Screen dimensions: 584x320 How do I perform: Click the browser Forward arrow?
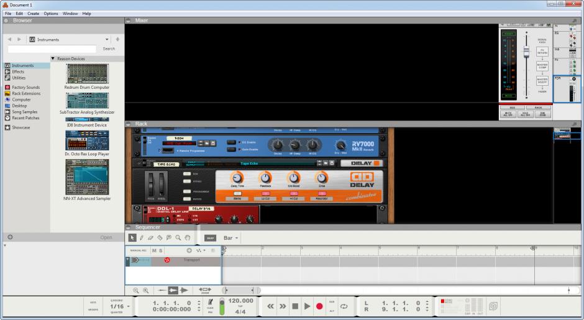pyautogui.click(x=19, y=39)
